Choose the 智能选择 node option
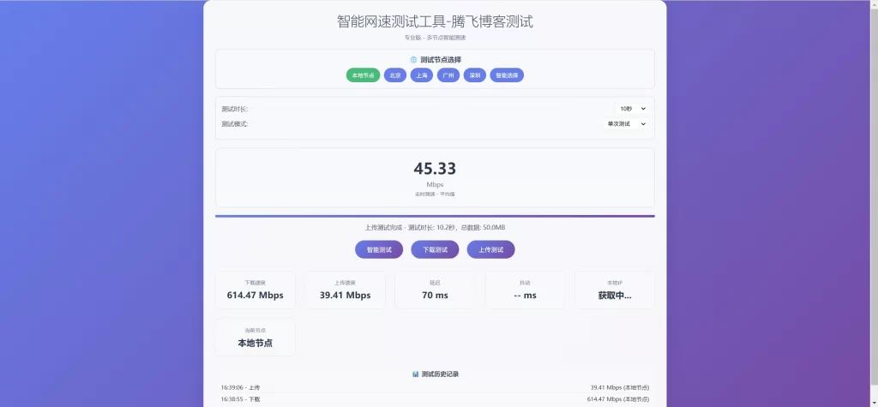This screenshot has height=407, width=878. click(507, 75)
